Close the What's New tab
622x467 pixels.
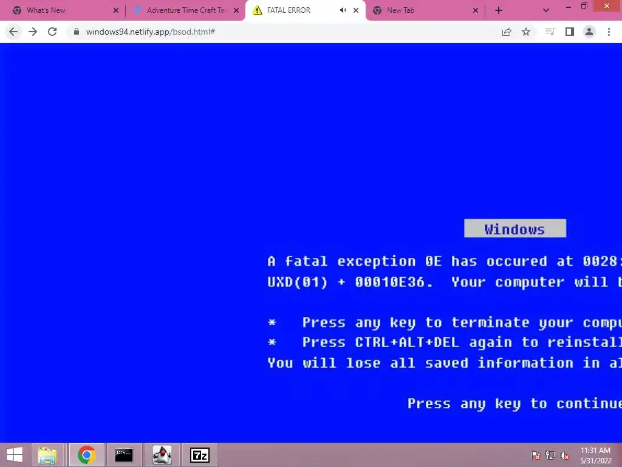[116, 10]
